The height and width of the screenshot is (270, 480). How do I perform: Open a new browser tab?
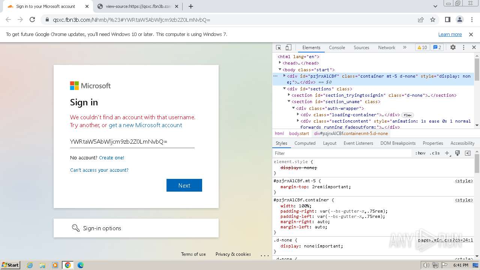[191, 6]
